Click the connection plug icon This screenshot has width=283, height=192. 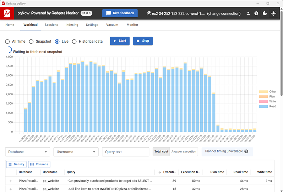point(148,13)
